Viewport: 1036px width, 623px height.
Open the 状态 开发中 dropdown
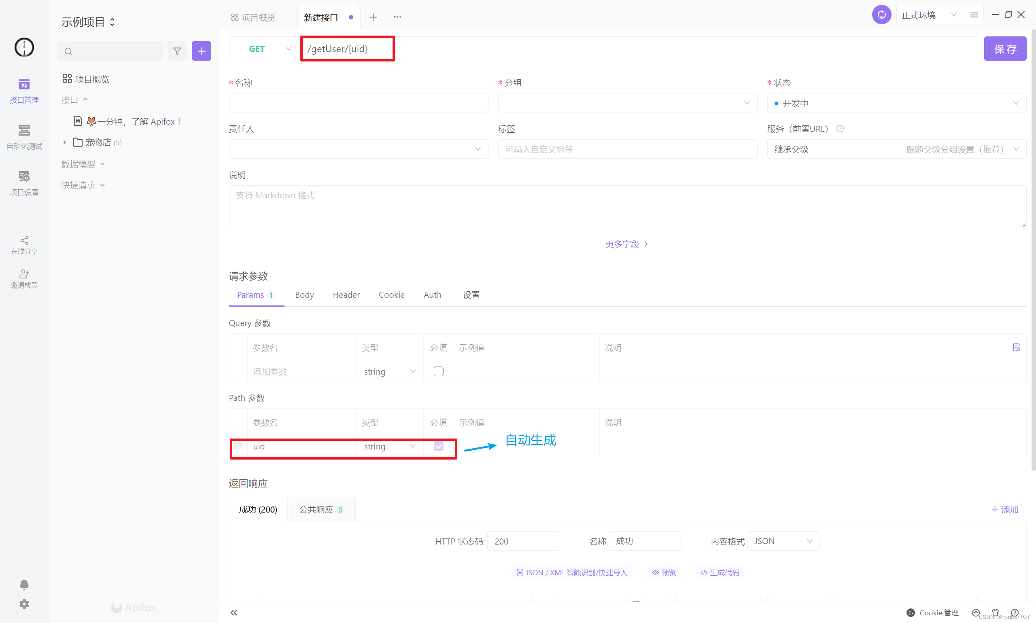pos(896,103)
